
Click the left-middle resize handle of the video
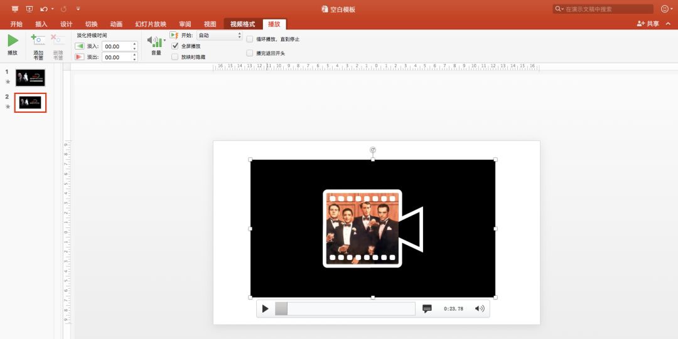(x=250, y=229)
